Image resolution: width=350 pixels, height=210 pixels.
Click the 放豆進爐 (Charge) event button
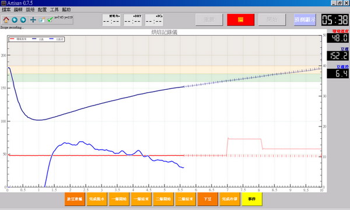(75, 199)
